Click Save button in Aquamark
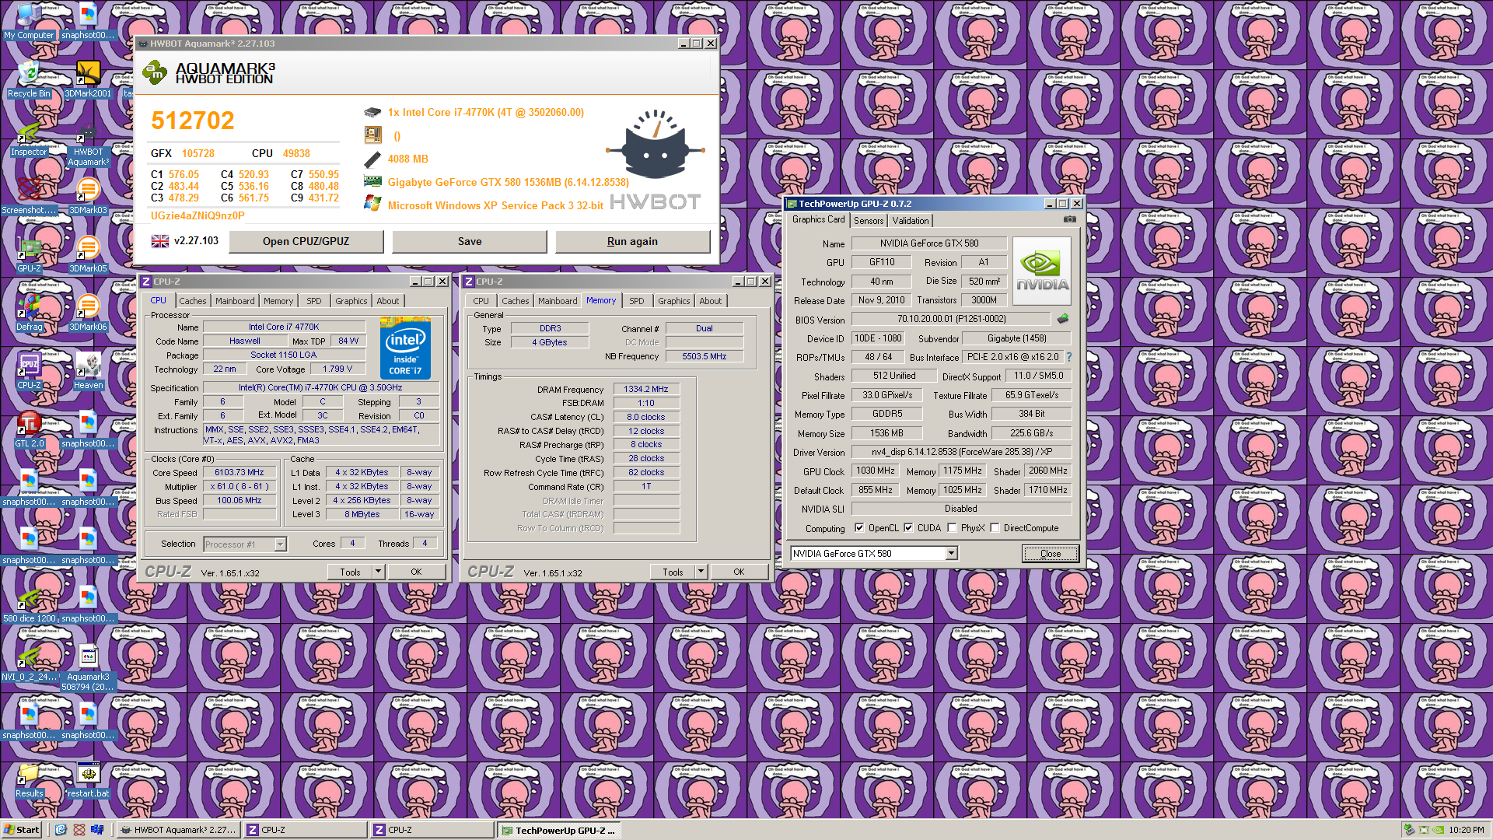Image resolution: width=1493 pixels, height=840 pixels. (470, 241)
